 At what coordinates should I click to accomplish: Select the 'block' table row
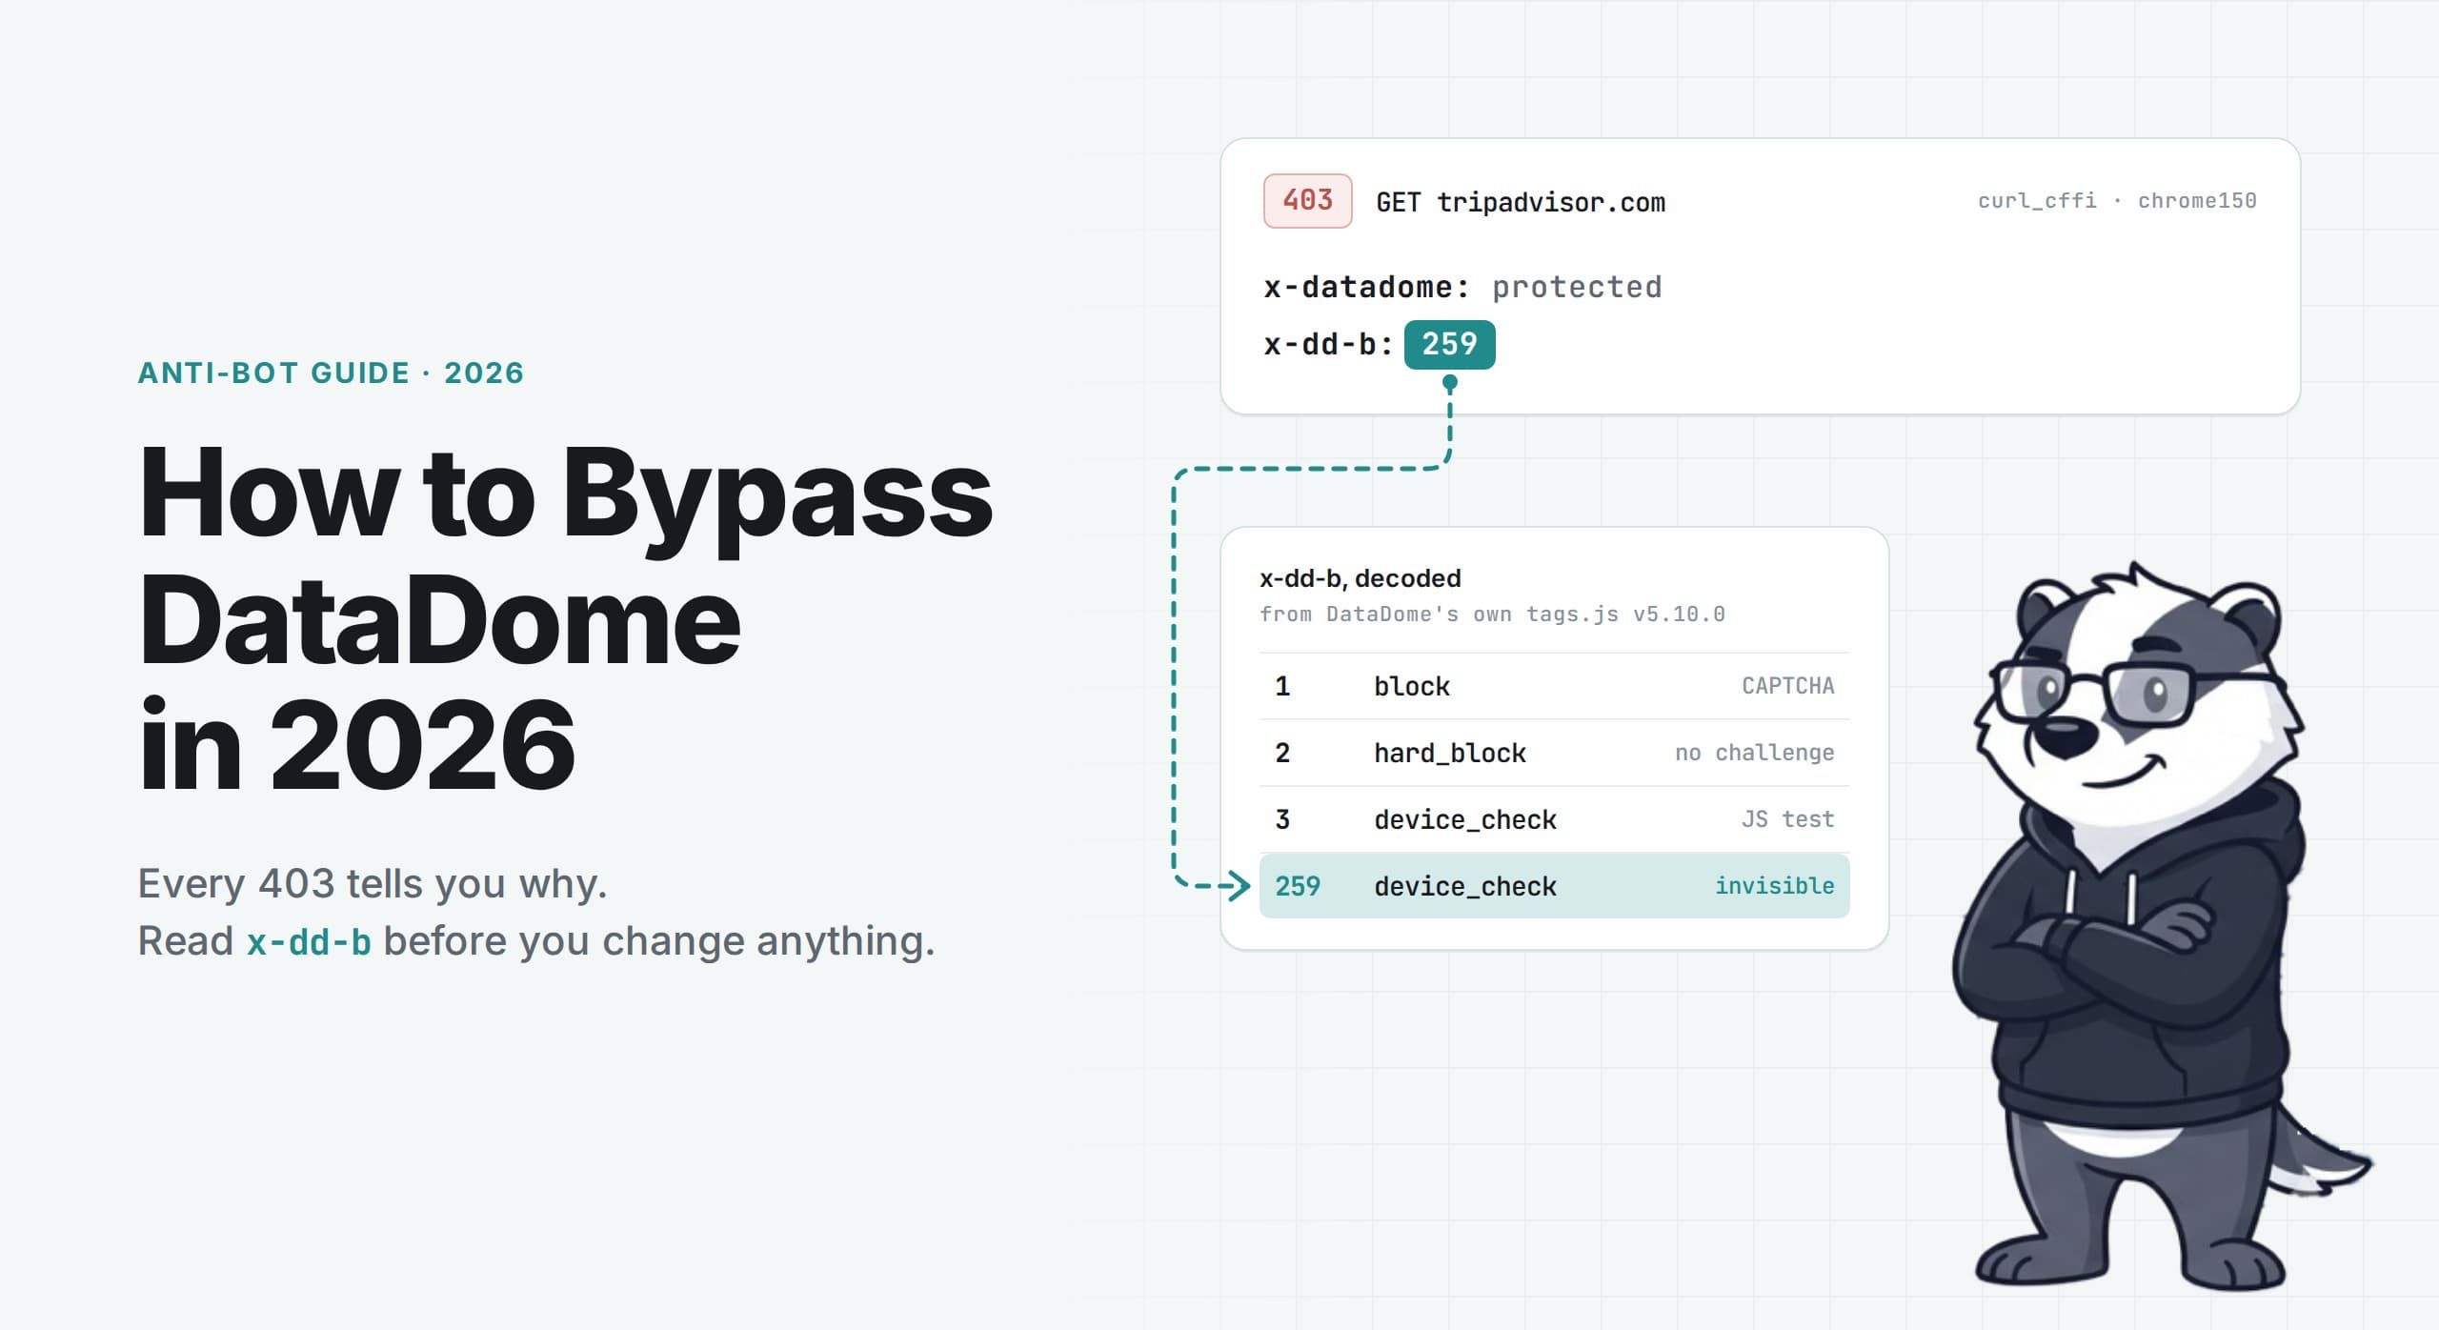1554,686
